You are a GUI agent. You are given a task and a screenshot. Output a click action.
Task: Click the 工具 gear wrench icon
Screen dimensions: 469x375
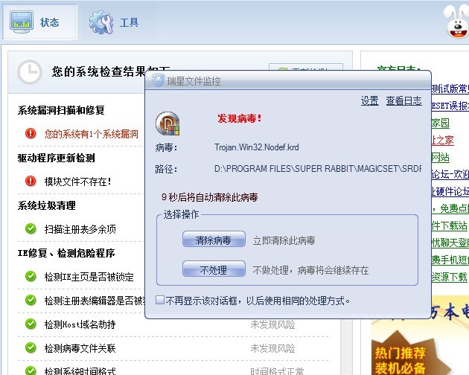pos(101,22)
